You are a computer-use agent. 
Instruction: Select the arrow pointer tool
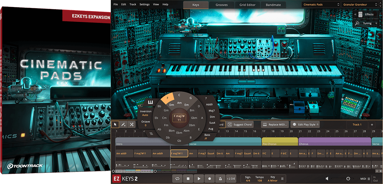pyautogui.click(x=115, y=124)
